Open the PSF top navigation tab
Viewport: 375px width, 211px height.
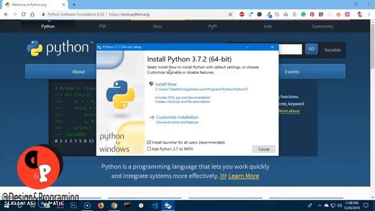[x=103, y=26]
